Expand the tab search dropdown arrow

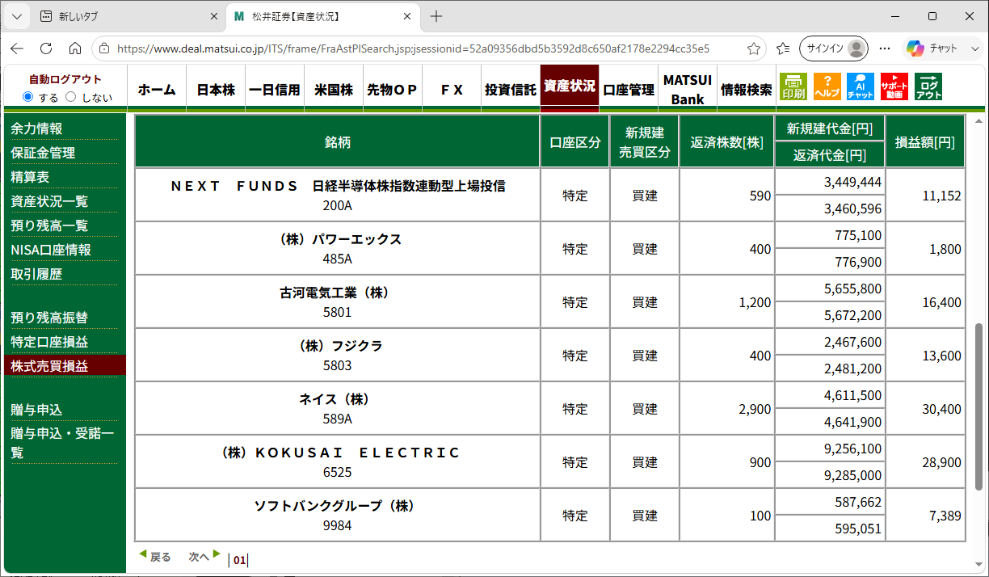coord(17,16)
